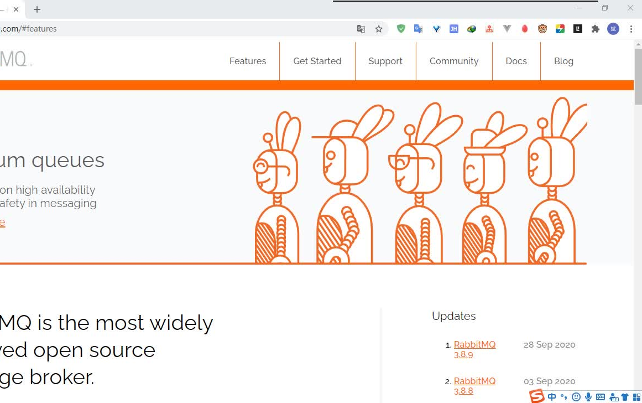Image resolution: width=642 pixels, height=403 pixels.
Task: Open the Features navigation item
Action: pyautogui.click(x=248, y=61)
